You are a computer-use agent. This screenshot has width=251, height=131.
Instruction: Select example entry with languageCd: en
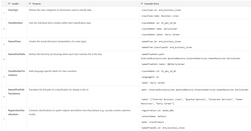coord(150,77)
